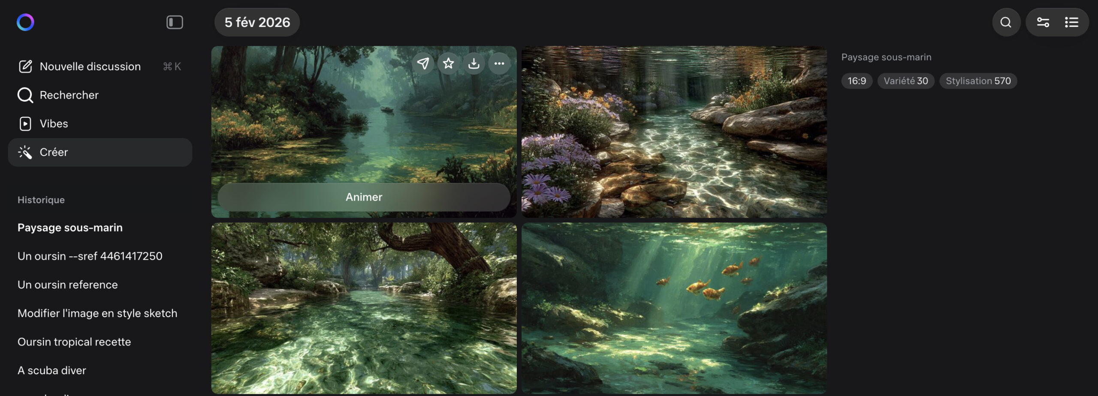Open the search icon in top-right

click(1006, 22)
